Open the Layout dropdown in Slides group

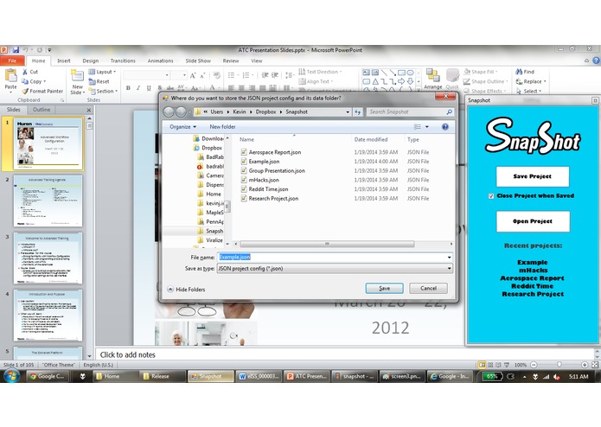pos(102,72)
